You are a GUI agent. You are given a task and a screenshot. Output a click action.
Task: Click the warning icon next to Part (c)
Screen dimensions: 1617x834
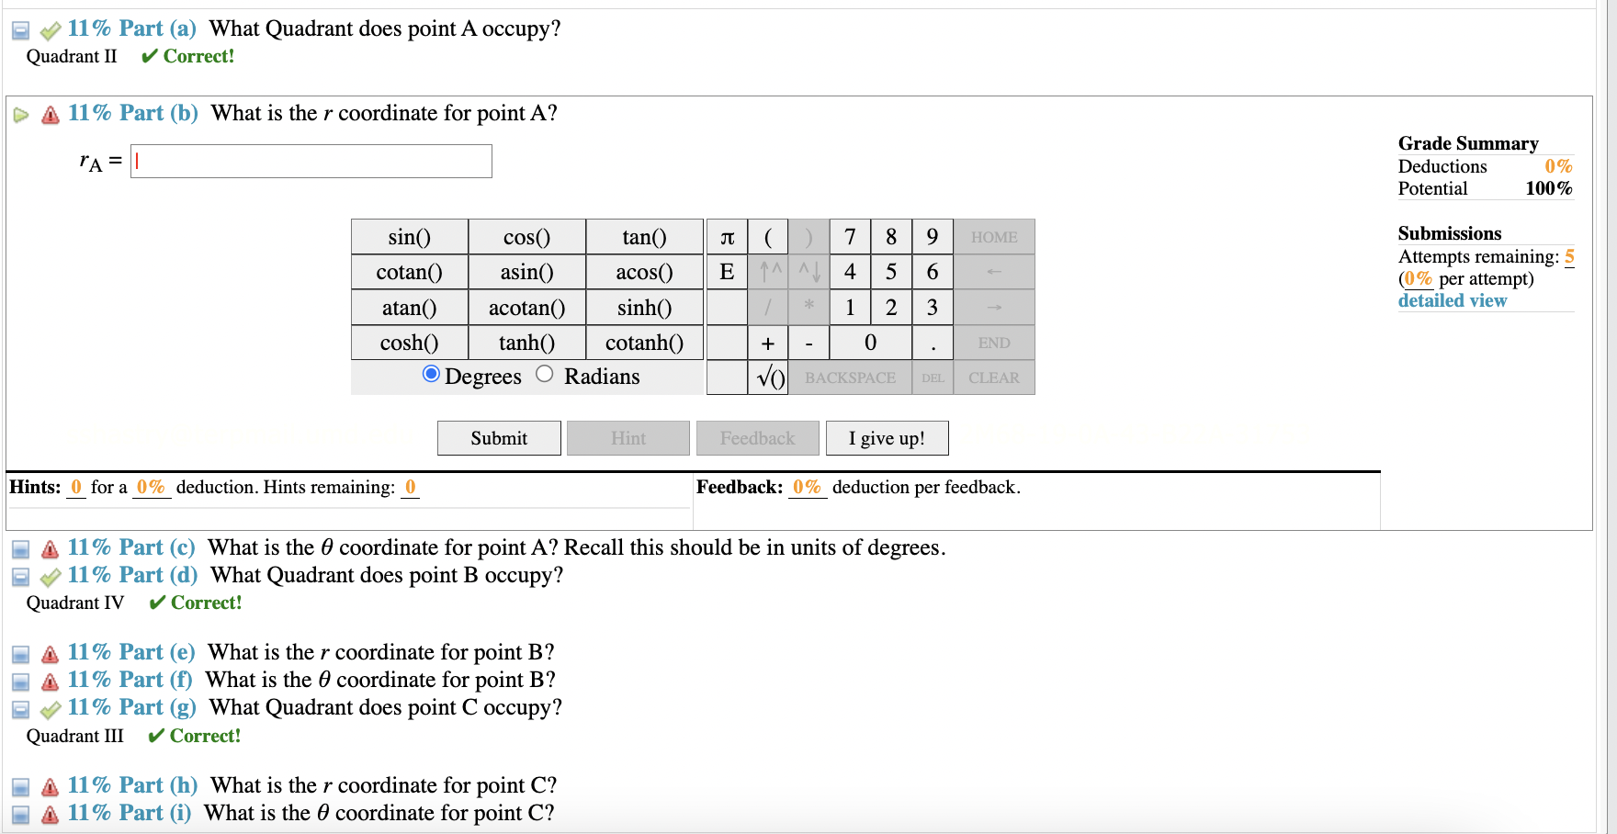pos(48,548)
